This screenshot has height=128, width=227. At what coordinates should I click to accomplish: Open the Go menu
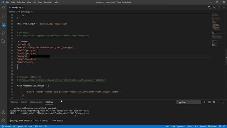tap(35, 2)
